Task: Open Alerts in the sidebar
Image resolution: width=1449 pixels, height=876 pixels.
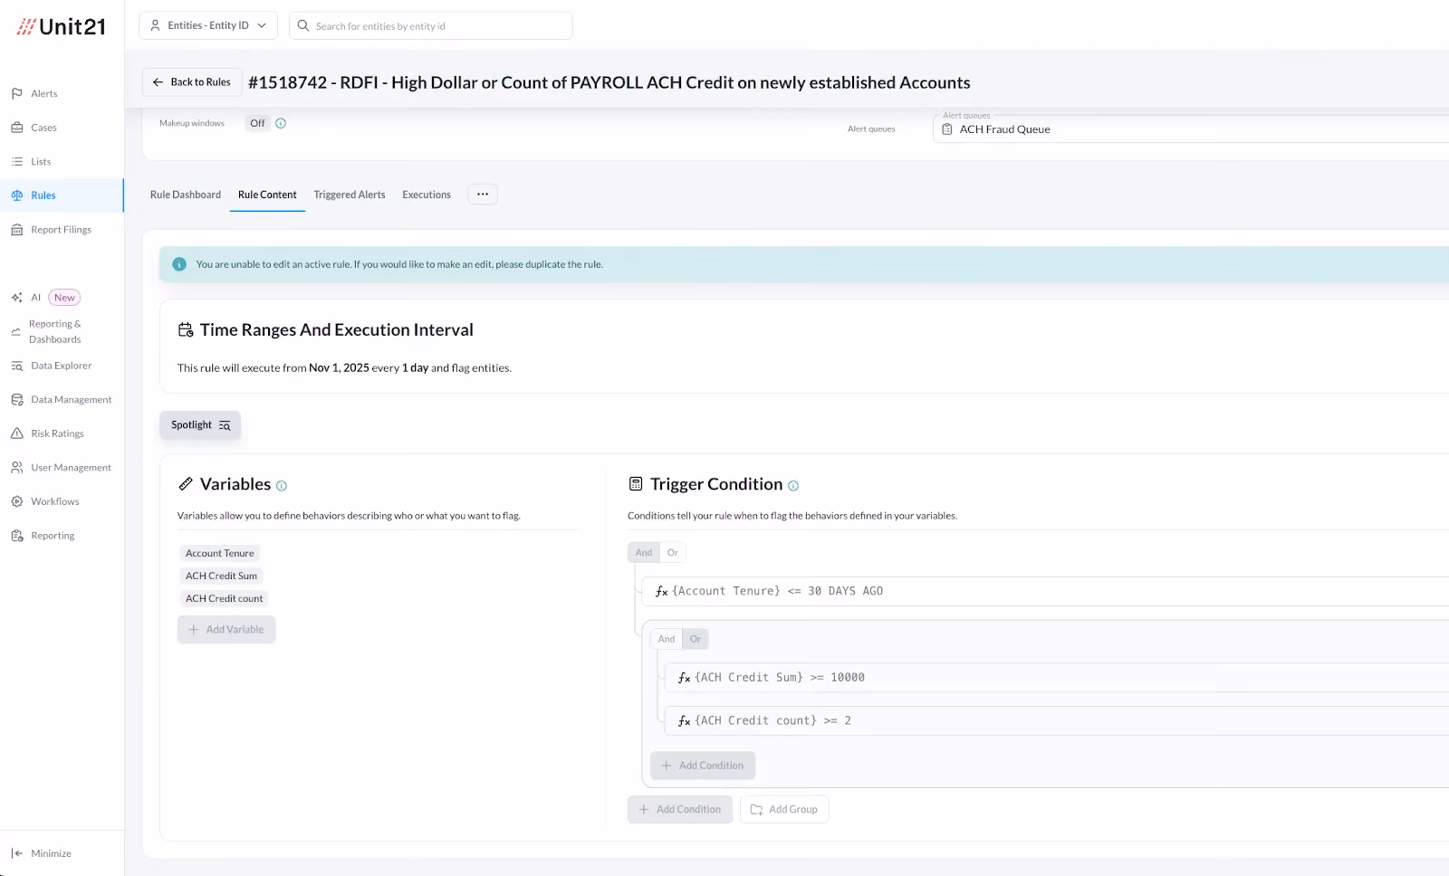Action: [43, 94]
